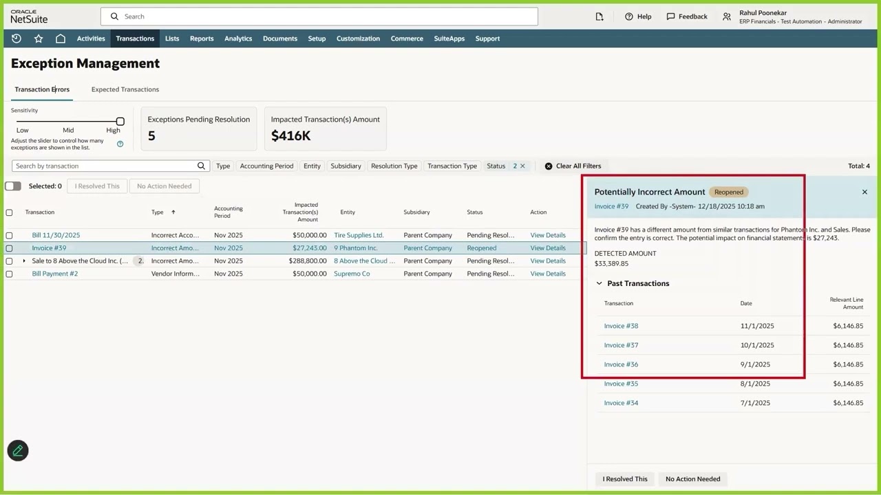The width and height of the screenshot is (881, 495).
Task: Select the Transaction Errors tab
Action: [x=42, y=89]
